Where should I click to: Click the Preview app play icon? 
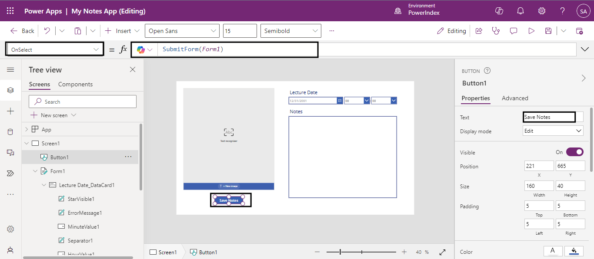[531, 31]
